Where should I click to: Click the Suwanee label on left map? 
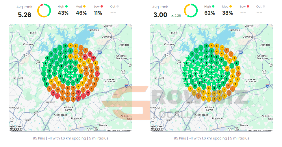[50, 102]
